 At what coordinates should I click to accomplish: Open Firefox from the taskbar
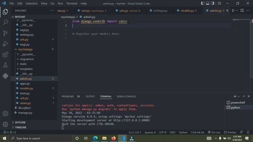coord(113,138)
